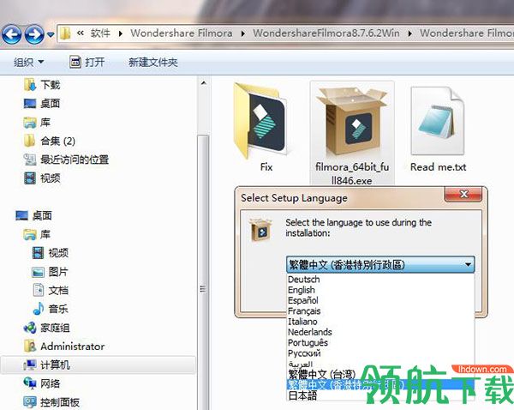
Task: Open the 音乐 library
Action: click(x=51, y=309)
